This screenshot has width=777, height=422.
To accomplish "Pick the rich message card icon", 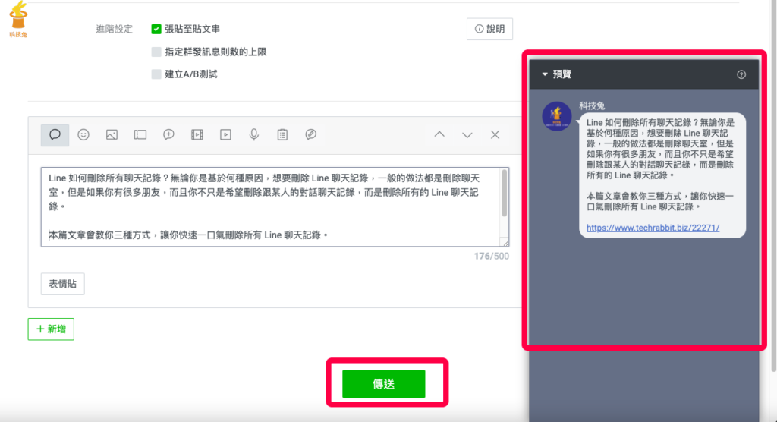I will [140, 134].
